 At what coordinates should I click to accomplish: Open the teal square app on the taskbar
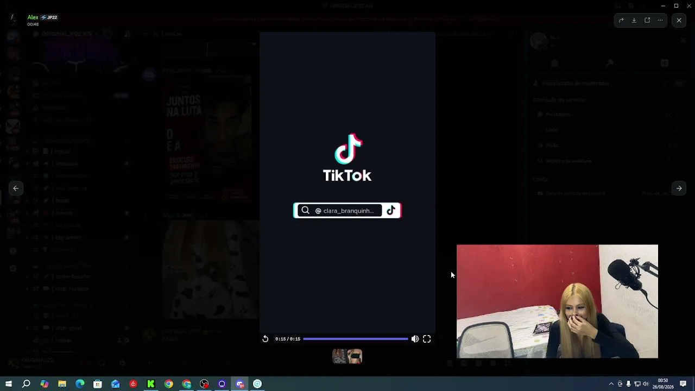(257, 384)
